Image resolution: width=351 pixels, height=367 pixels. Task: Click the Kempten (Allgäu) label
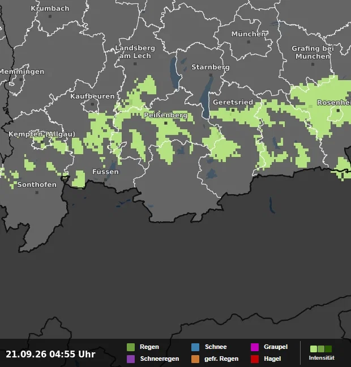(x=42, y=134)
